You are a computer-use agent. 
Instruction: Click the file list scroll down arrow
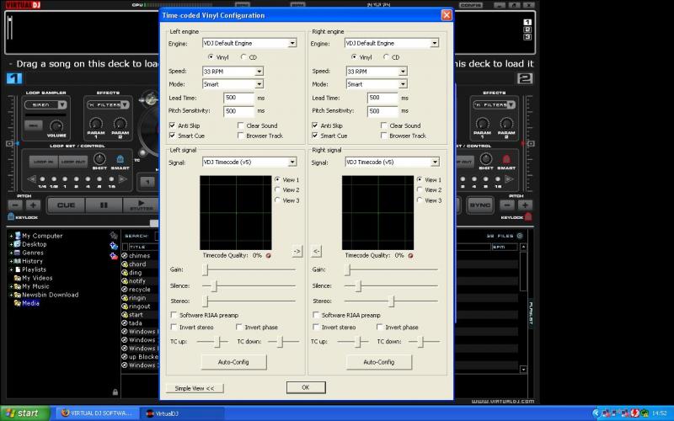pos(523,369)
